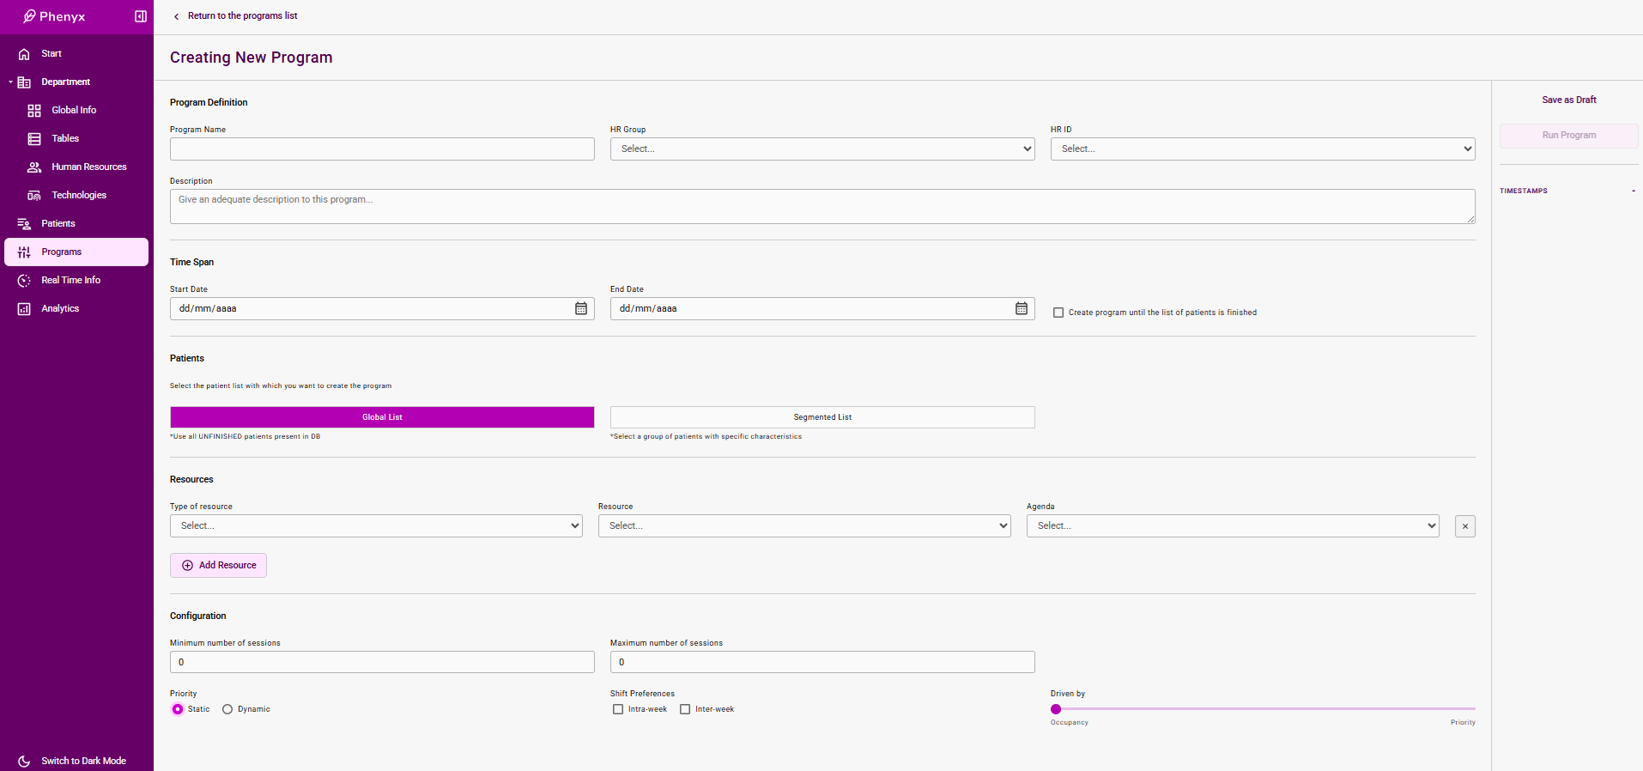Click the Analytics chart icon
This screenshot has width=1643, height=771.
point(24,309)
